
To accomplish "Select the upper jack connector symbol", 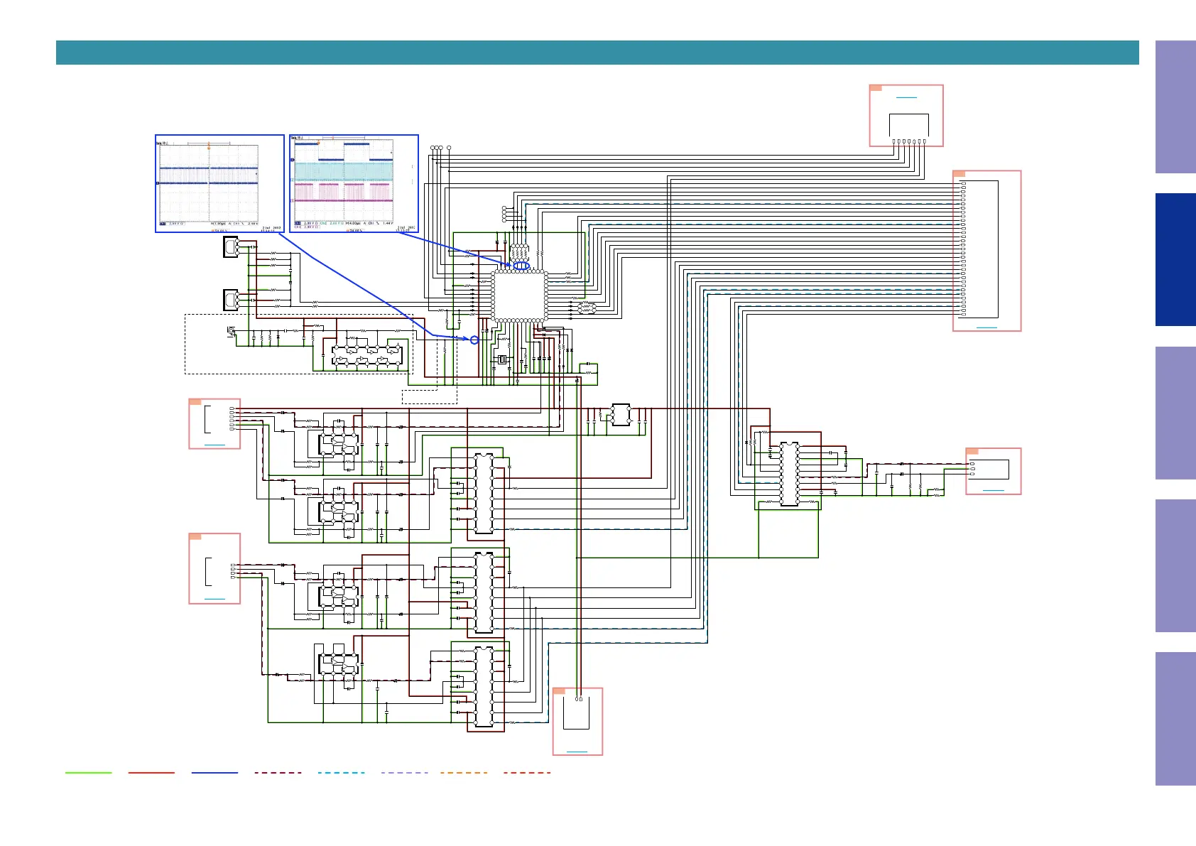I will 231,247.
